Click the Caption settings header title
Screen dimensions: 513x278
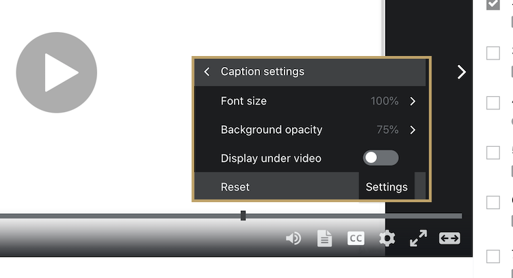point(263,72)
